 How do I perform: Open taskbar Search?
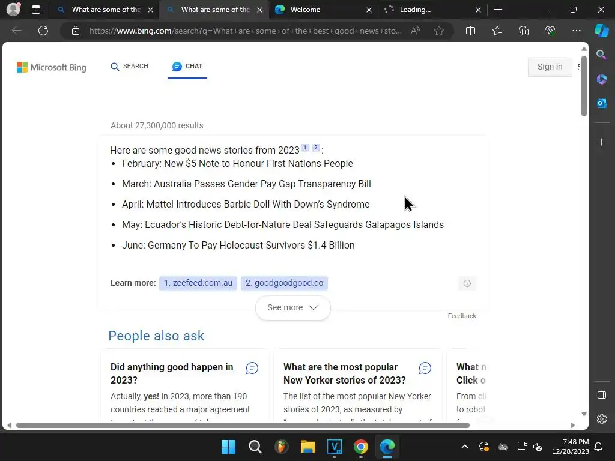point(255,447)
